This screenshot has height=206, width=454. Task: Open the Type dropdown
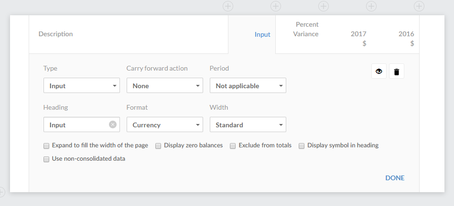click(x=81, y=86)
